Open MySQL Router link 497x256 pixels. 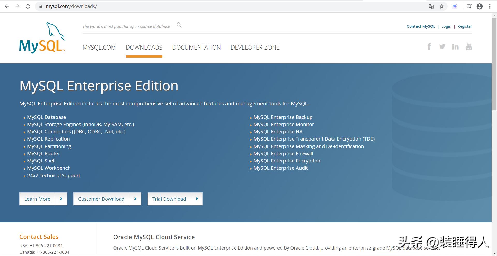(x=43, y=153)
